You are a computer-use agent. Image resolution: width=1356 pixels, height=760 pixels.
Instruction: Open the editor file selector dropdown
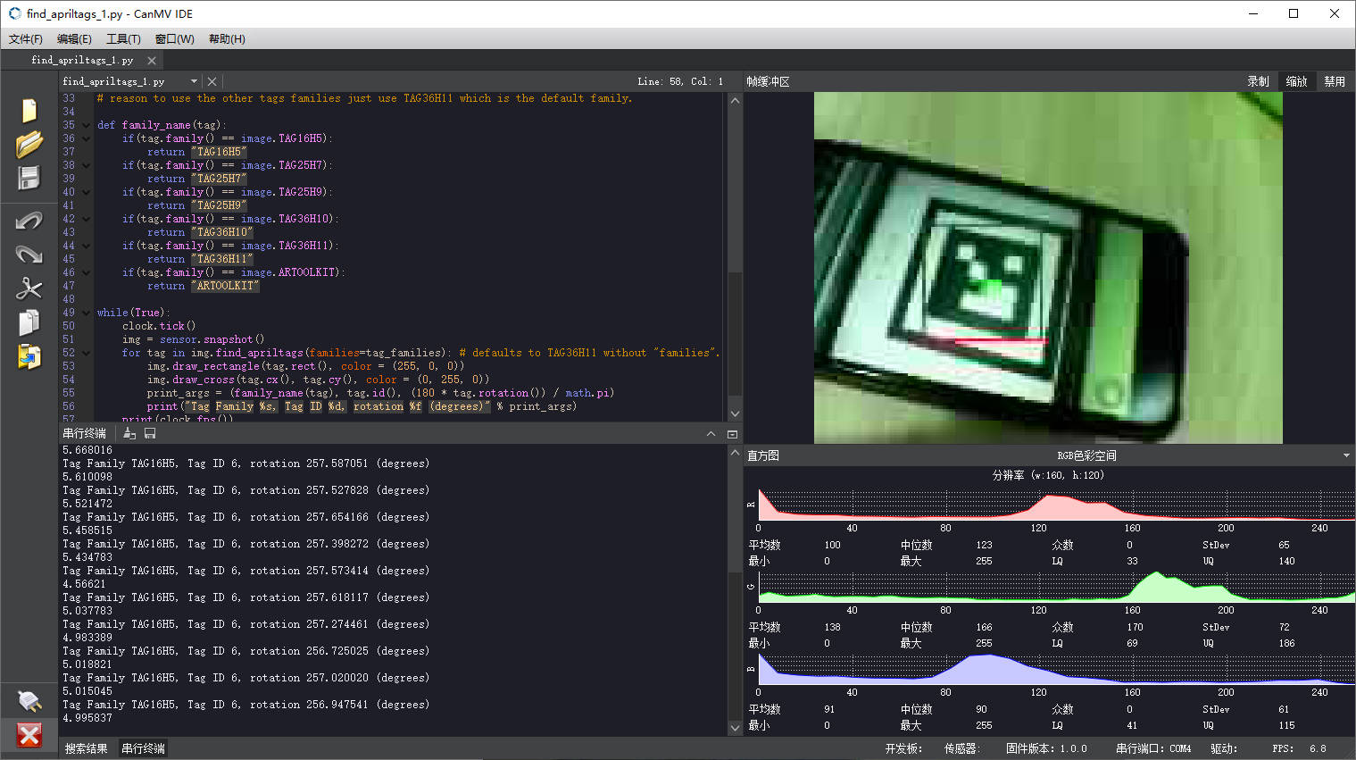[x=194, y=81]
